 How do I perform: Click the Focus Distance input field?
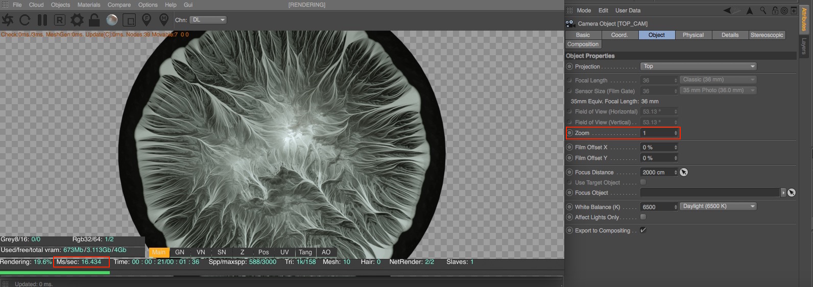657,172
